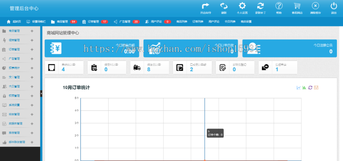Click the 商品列表 quick link
The height and width of the screenshot is (161, 343).
(x=182, y=22)
